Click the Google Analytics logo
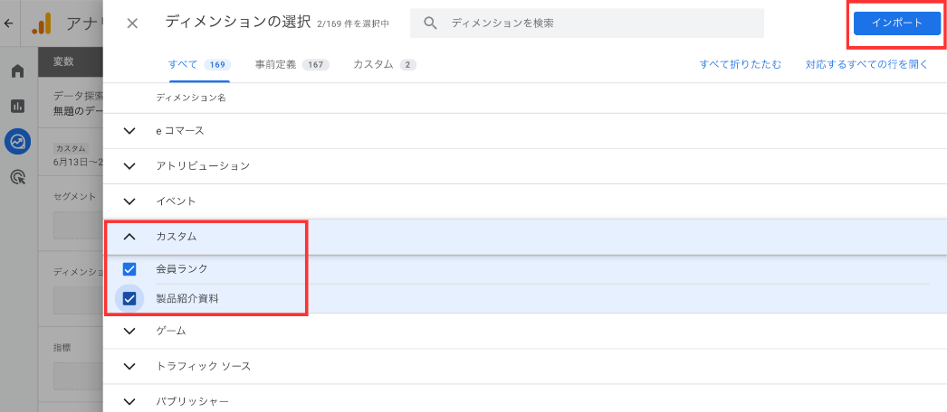 [42, 23]
